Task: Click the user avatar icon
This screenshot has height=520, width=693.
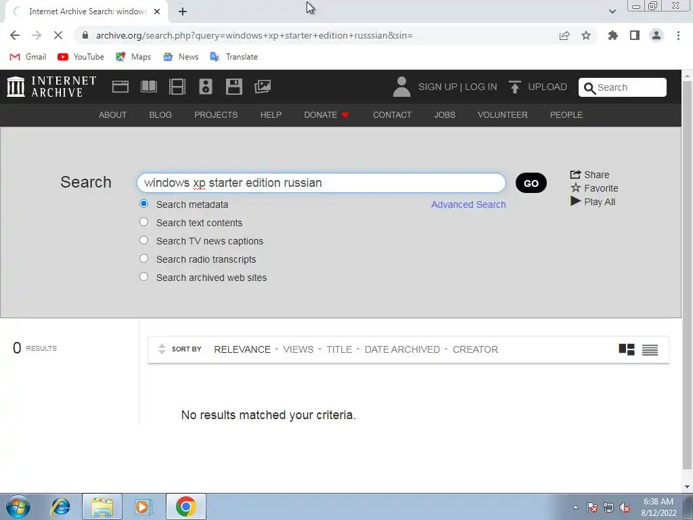Action: click(x=401, y=87)
